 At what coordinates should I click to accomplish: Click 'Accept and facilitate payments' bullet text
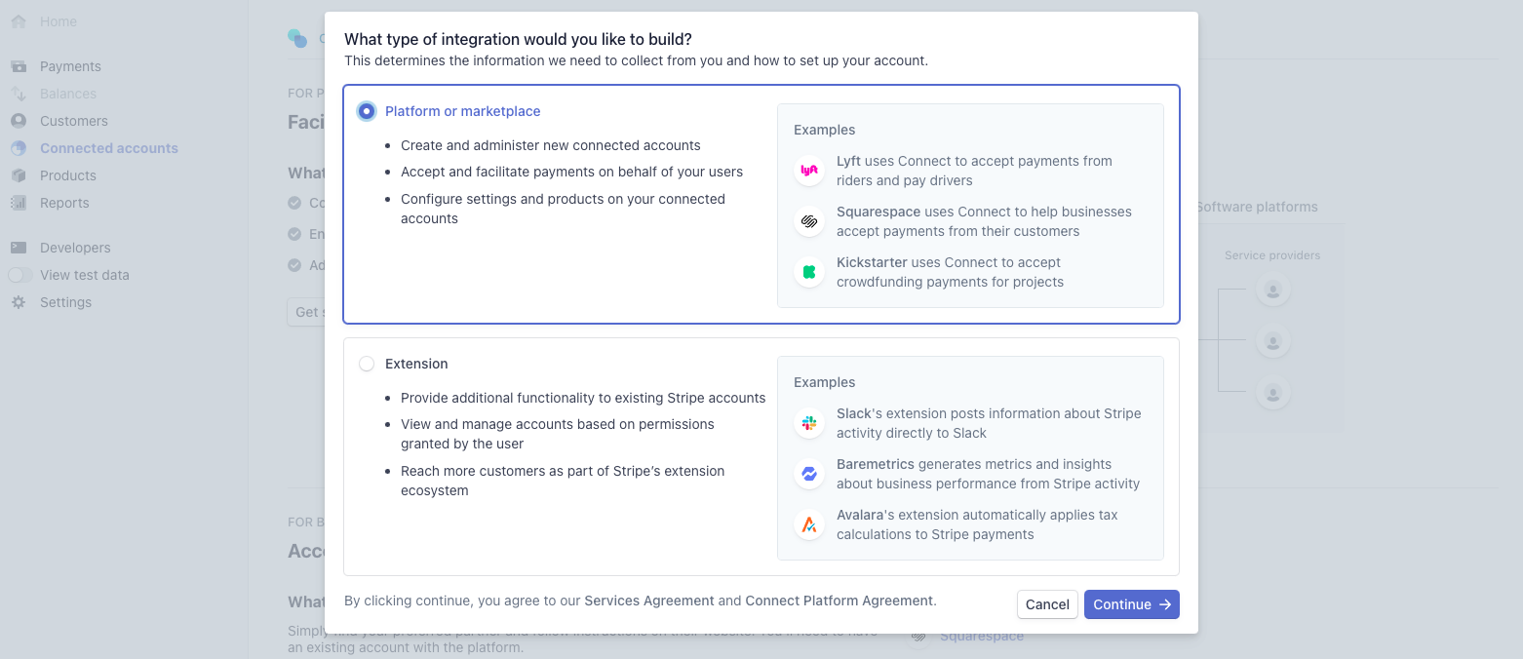point(571,172)
